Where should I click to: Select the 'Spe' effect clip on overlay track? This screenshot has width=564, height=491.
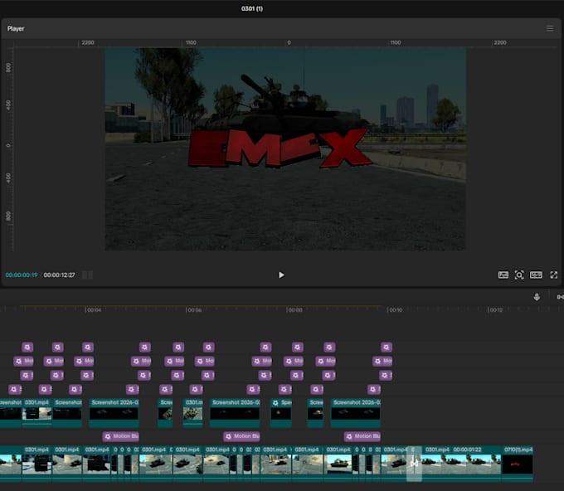[281, 412]
